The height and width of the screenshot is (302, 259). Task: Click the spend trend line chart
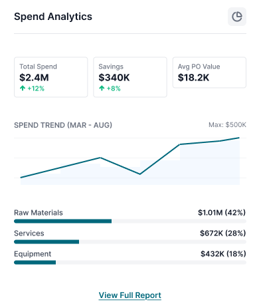click(x=130, y=161)
